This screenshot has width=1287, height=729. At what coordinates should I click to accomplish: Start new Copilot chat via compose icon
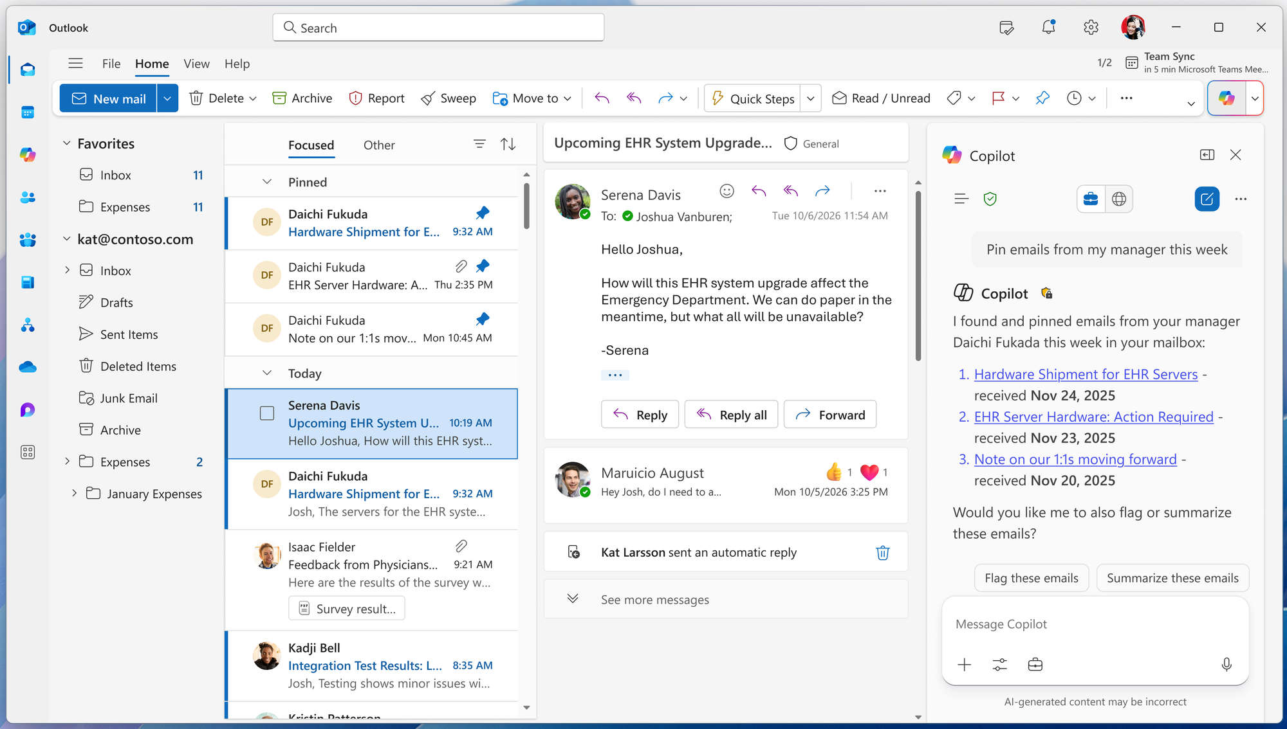coord(1207,199)
